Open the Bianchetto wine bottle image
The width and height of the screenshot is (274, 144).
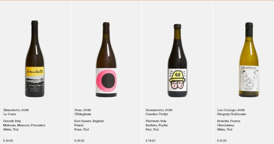coord(35,59)
